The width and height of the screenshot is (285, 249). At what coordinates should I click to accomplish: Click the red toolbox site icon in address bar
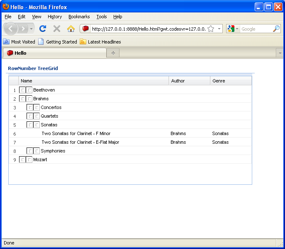(x=85, y=29)
